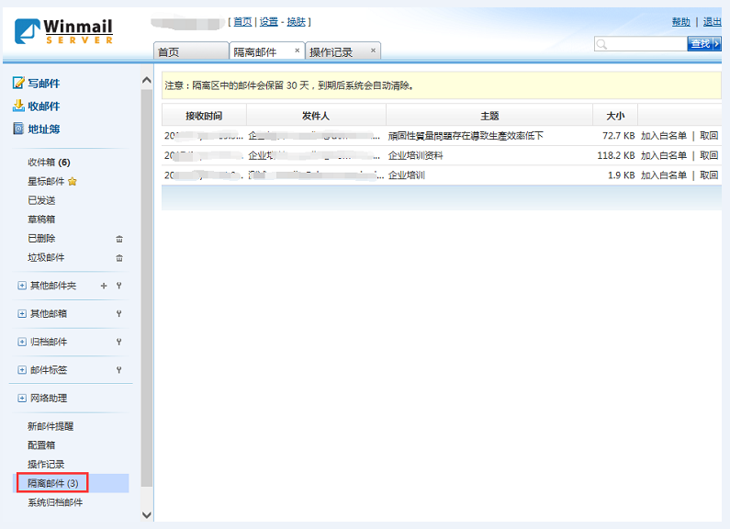The width and height of the screenshot is (730, 529).
Task: Expand the 网络助理 tree node
Action: [22, 399]
